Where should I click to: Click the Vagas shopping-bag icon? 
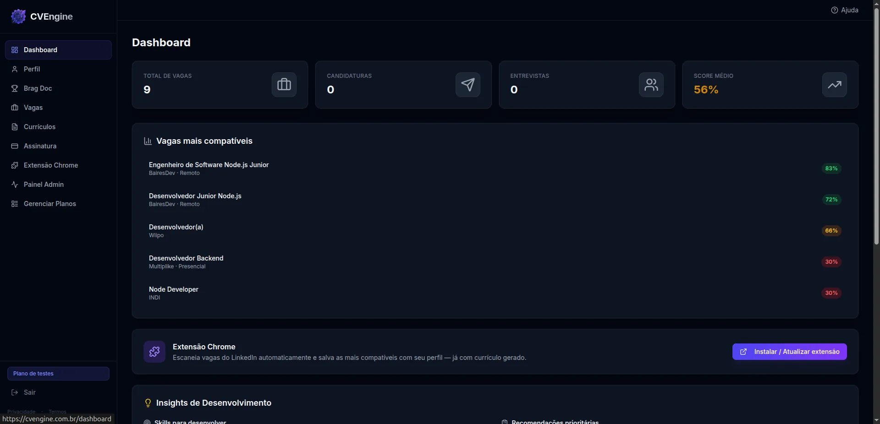point(14,108)
